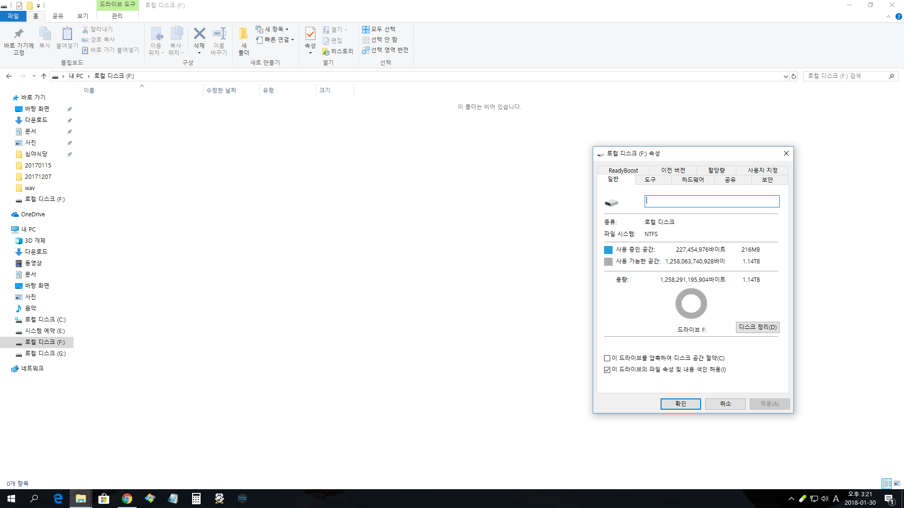
Task: Click 경로 복사 (Copy path)
Action: (x=98, y=40)
